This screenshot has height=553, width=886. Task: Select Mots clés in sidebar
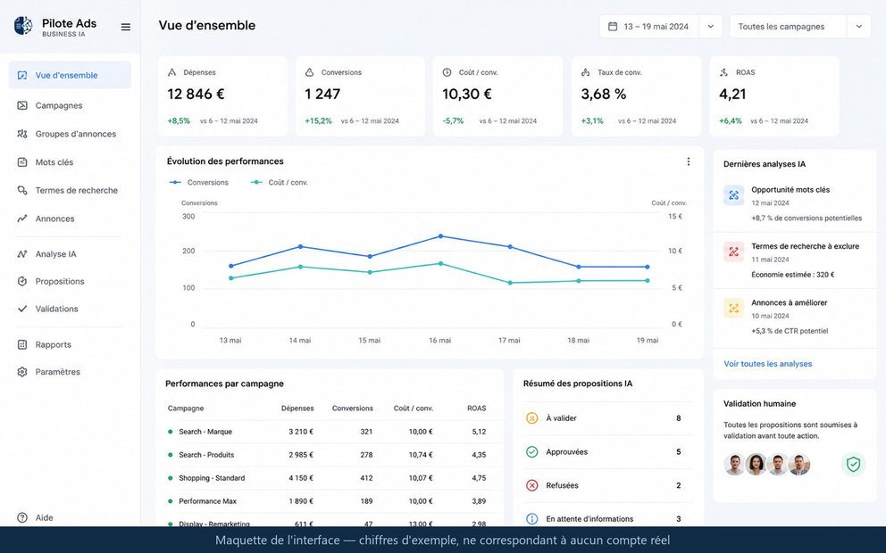(70, 162)
